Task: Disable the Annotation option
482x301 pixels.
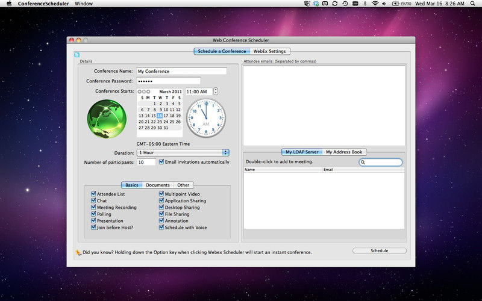Action: coord(161,220)
